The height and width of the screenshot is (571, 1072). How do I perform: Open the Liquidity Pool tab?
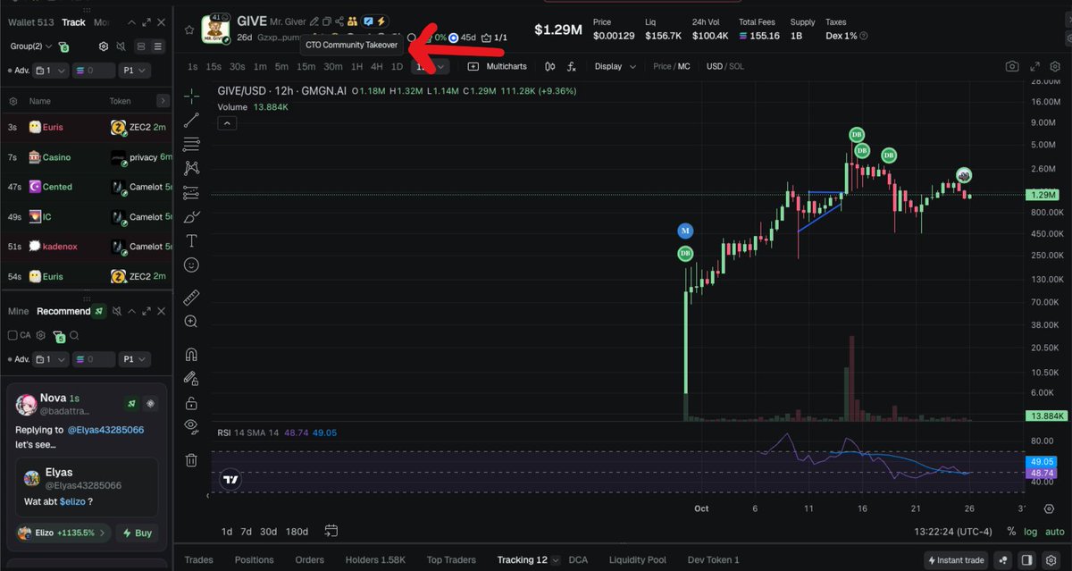[638, 560]
